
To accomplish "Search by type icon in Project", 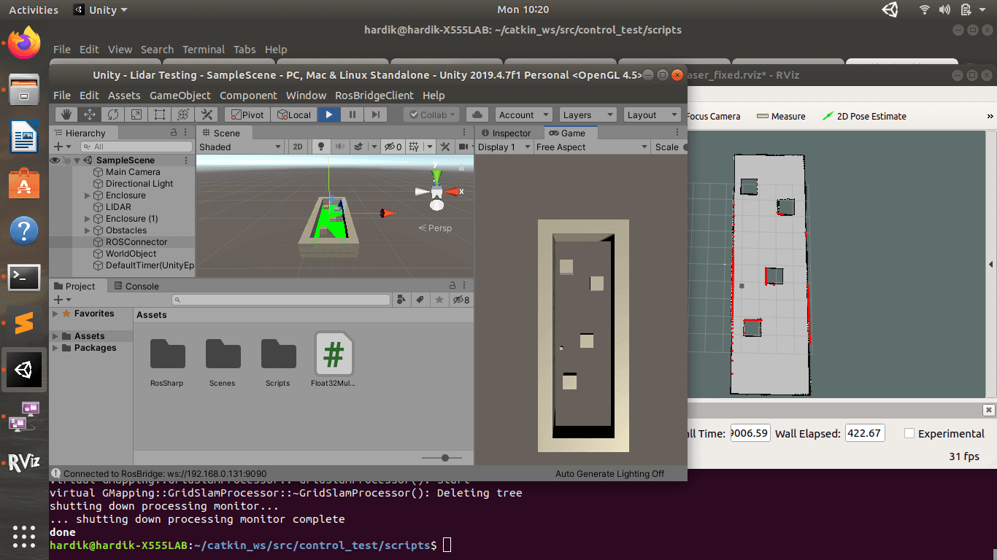I will tap(401, 300).
